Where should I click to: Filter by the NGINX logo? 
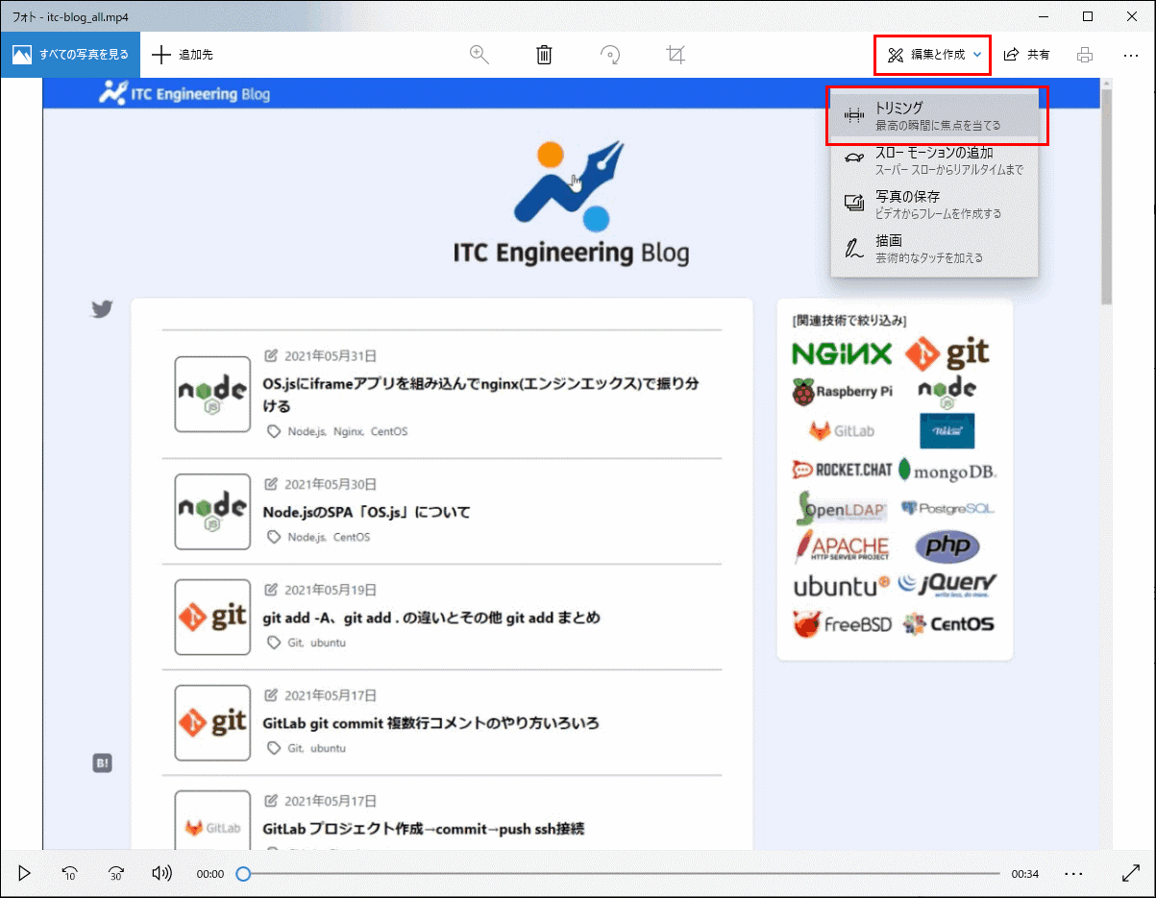coord(842,353)
